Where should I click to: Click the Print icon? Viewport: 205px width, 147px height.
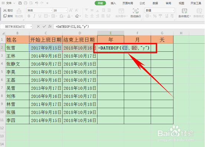26,3
